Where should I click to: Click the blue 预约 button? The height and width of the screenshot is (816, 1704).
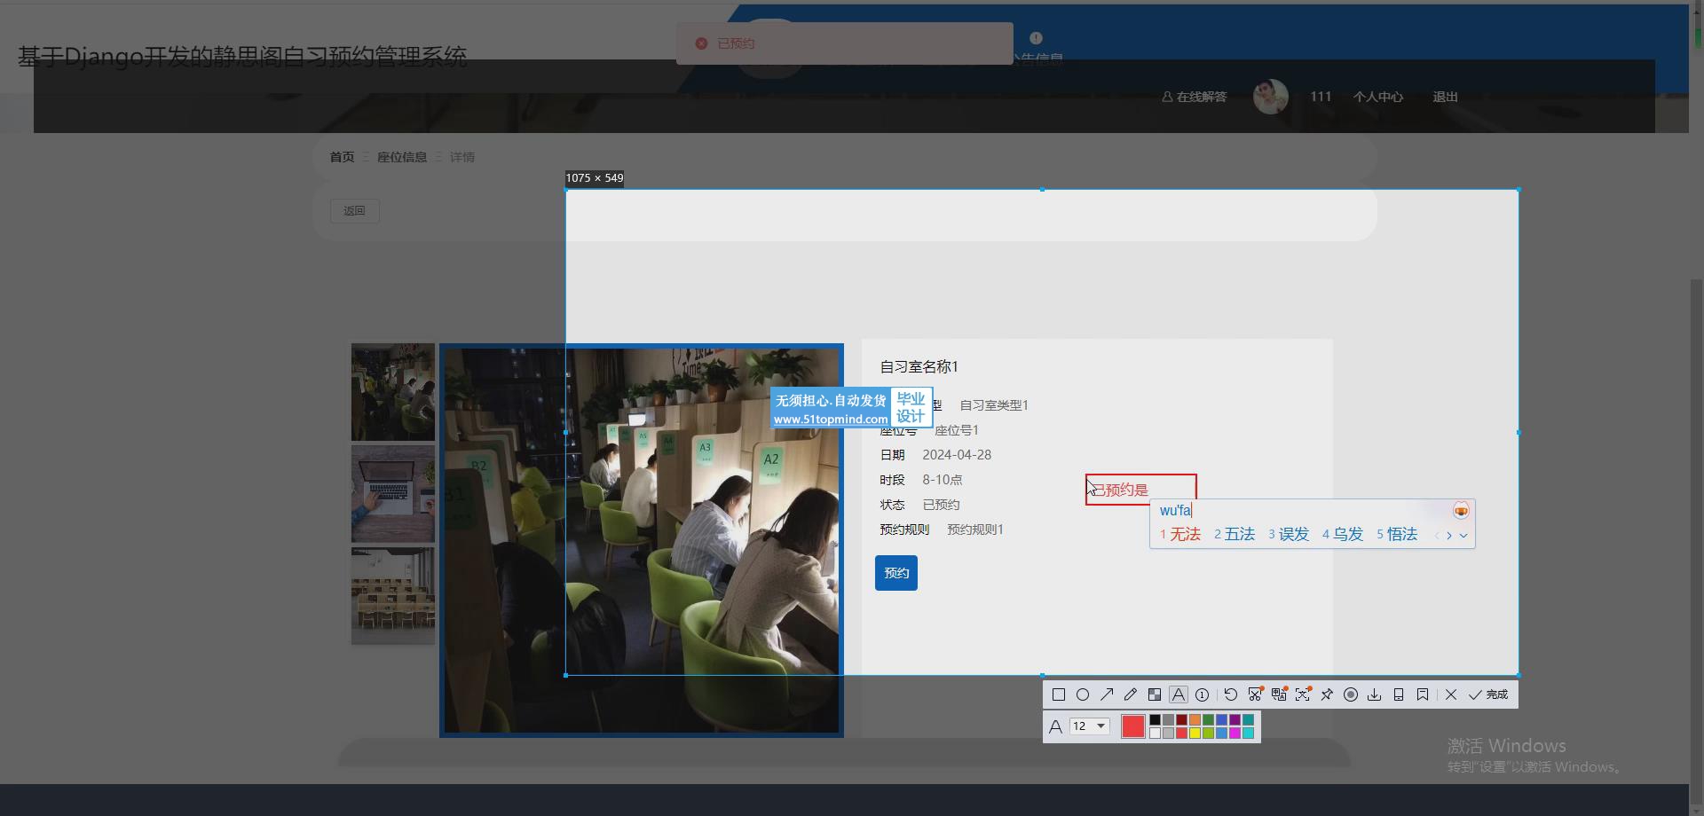coord(896,573)
